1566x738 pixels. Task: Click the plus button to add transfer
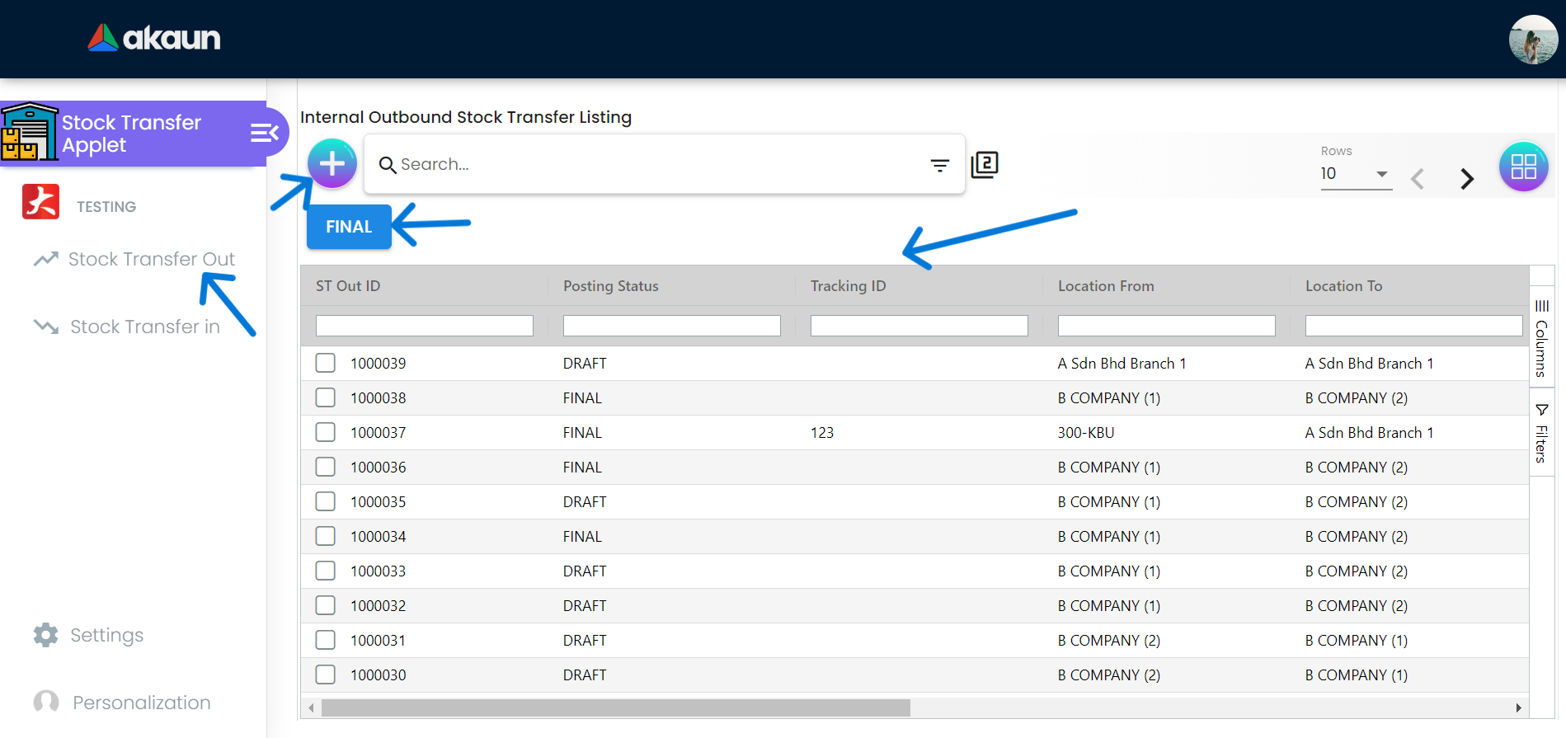tap(332, 163)
